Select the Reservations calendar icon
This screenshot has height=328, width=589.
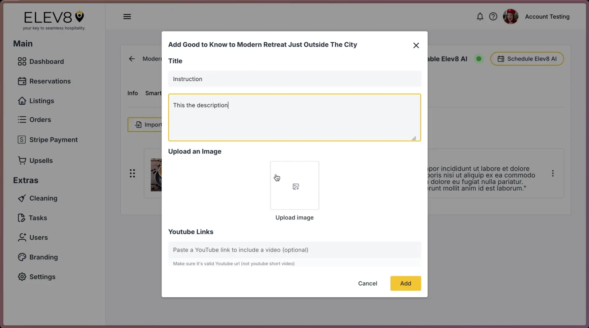21,81
